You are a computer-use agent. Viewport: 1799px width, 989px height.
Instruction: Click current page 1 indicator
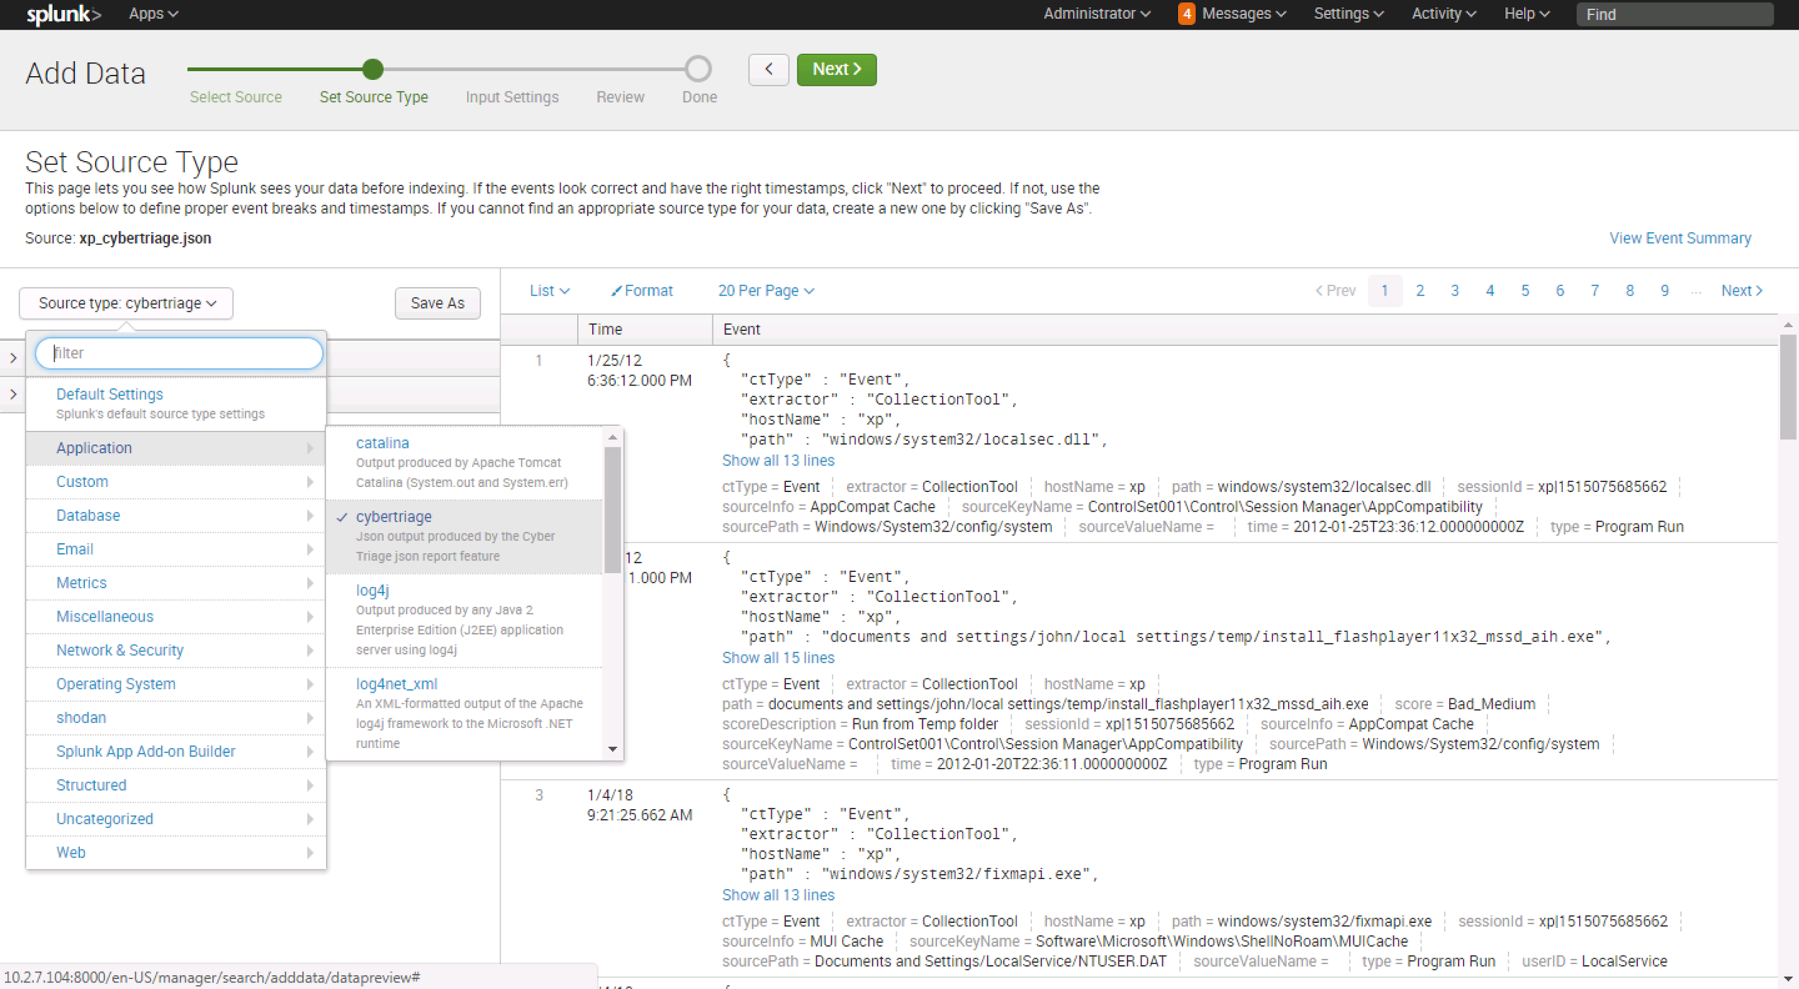coord(1385,291)
